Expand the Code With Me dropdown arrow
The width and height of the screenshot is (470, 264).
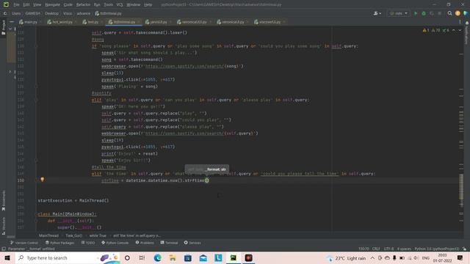(x=380, y=13)
